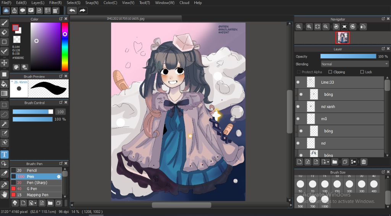Click the transparent color swatch

pos(17,39)
